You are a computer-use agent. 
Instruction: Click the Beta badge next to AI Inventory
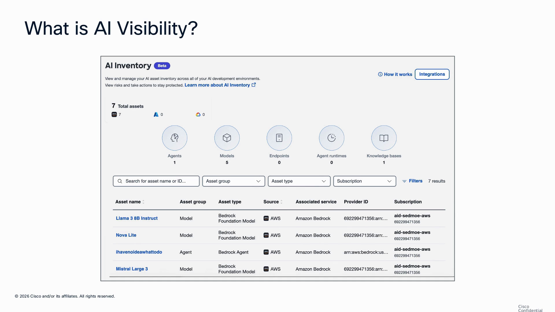[x=162, y=66]
